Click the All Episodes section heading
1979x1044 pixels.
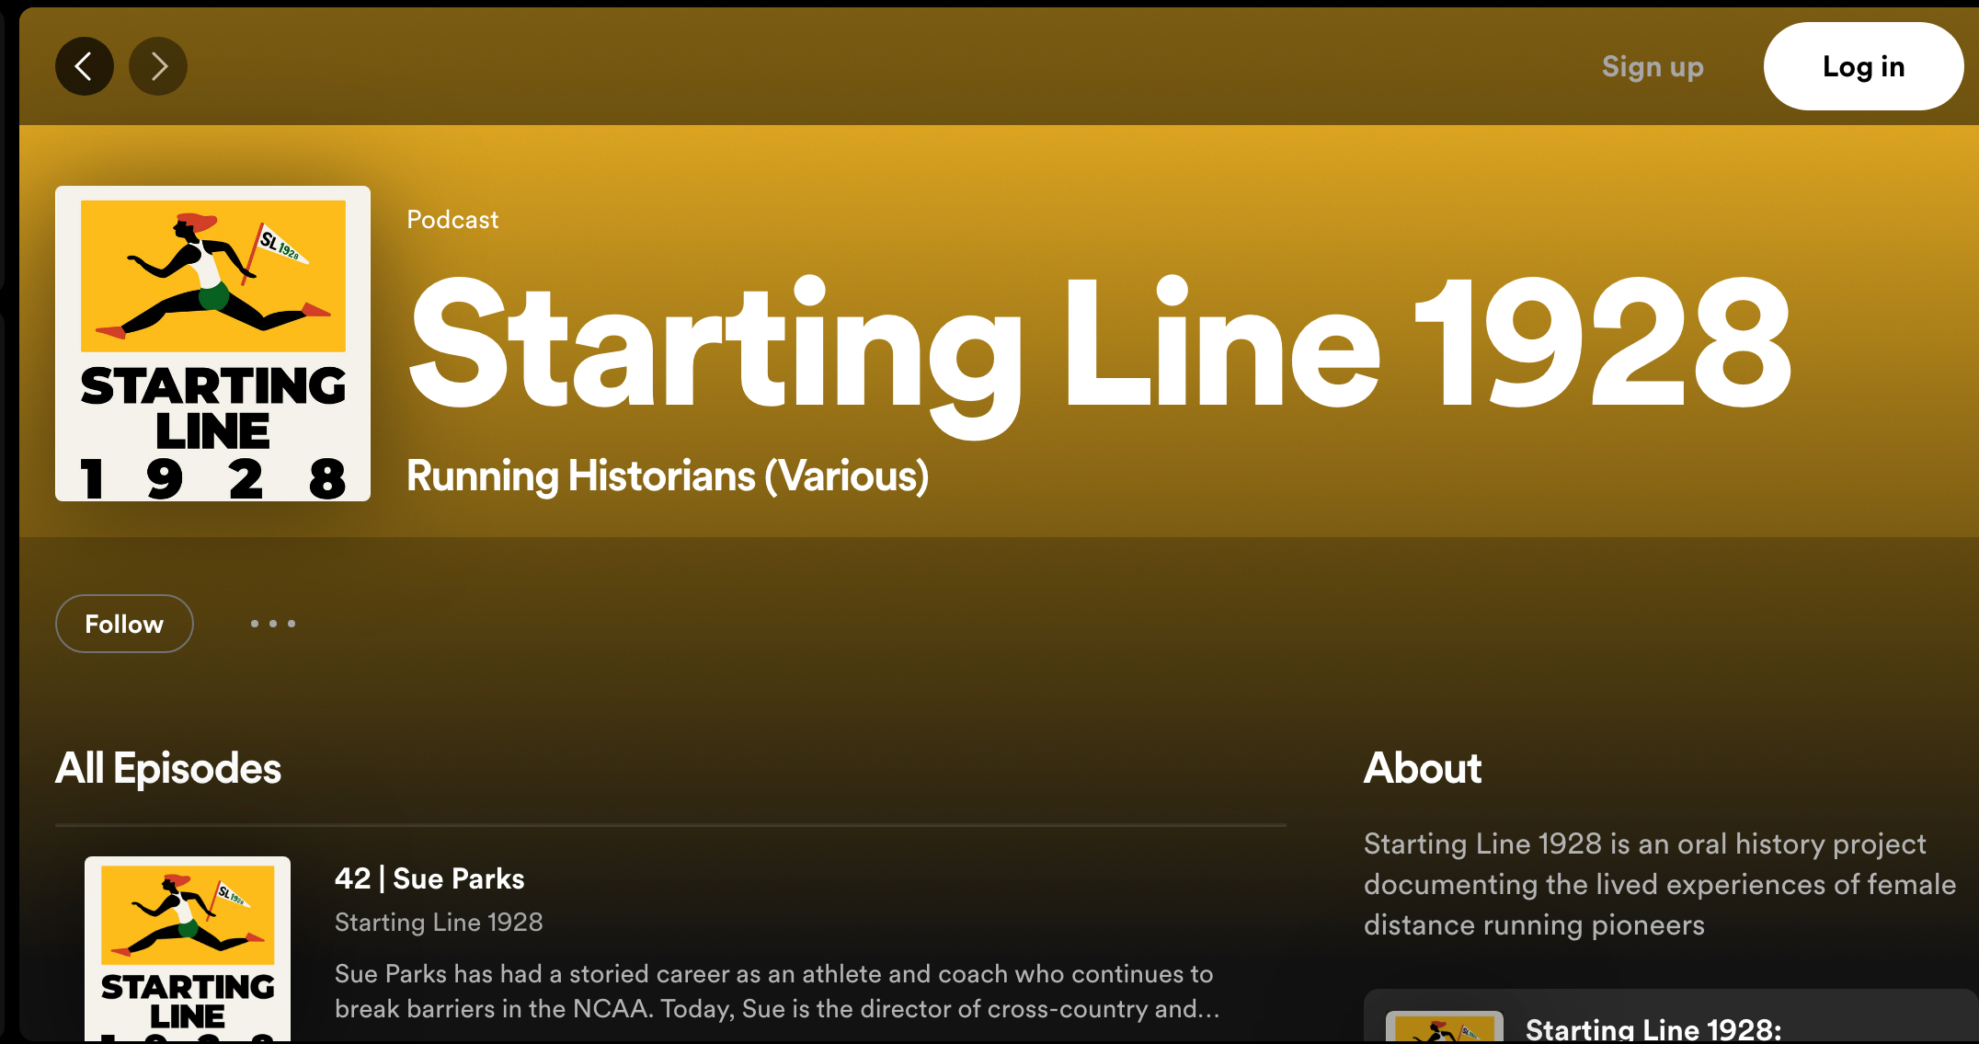pos(168,768)
